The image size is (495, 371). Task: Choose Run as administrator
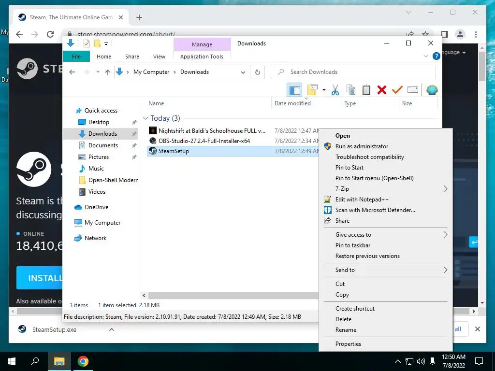pyautogui.click(x=386, y=146)
